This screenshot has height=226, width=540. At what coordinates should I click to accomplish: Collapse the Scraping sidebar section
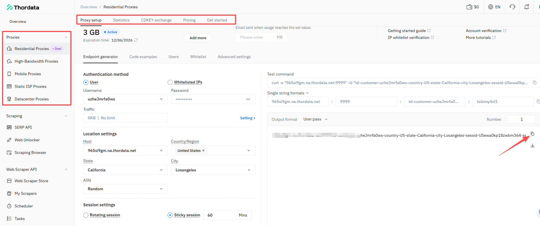point(66,116)
